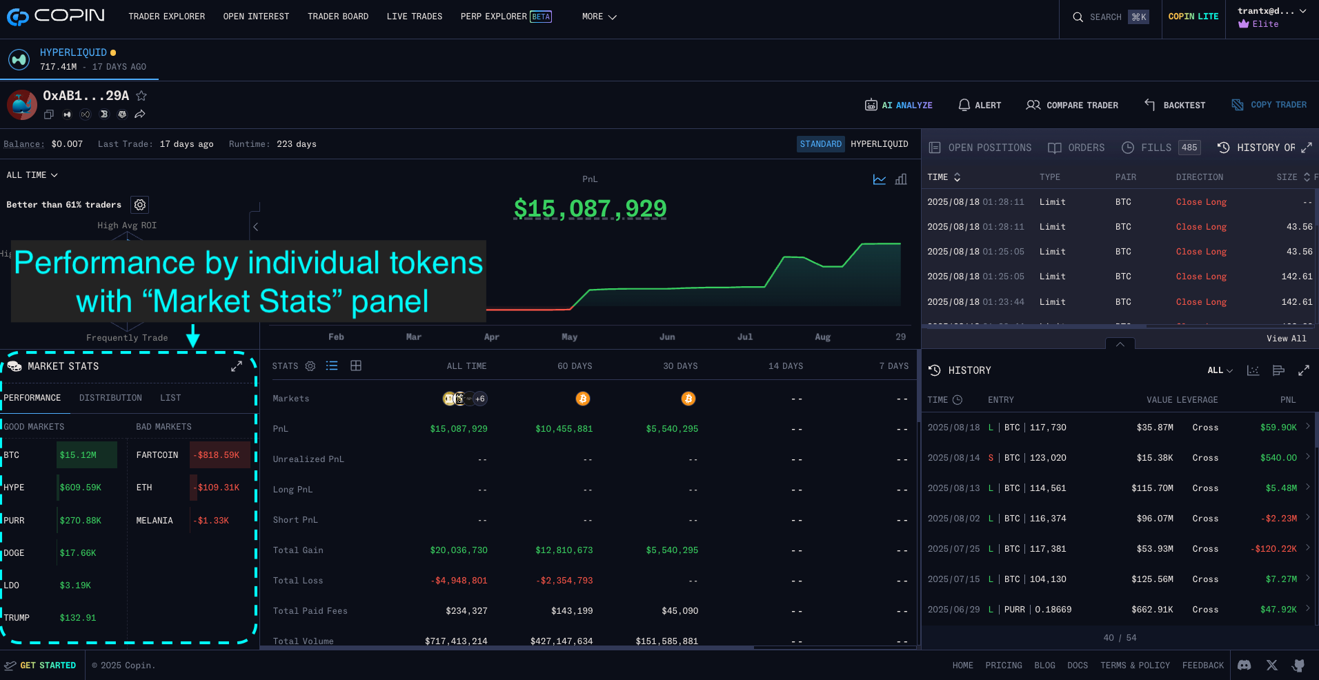Collapse the left panel with chevron arrow
The width and height of the screenshot is (1319, 680).
(255, 226)
